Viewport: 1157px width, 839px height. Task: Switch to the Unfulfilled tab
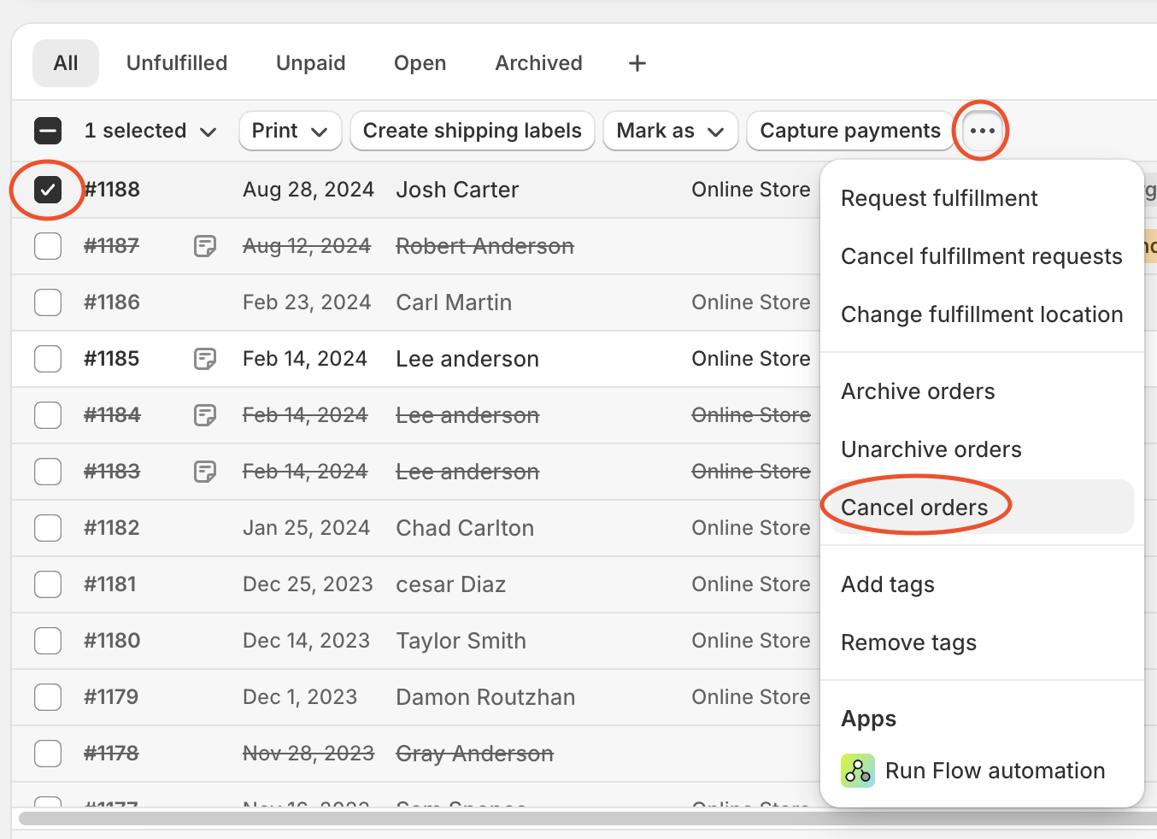coord(177,63)
